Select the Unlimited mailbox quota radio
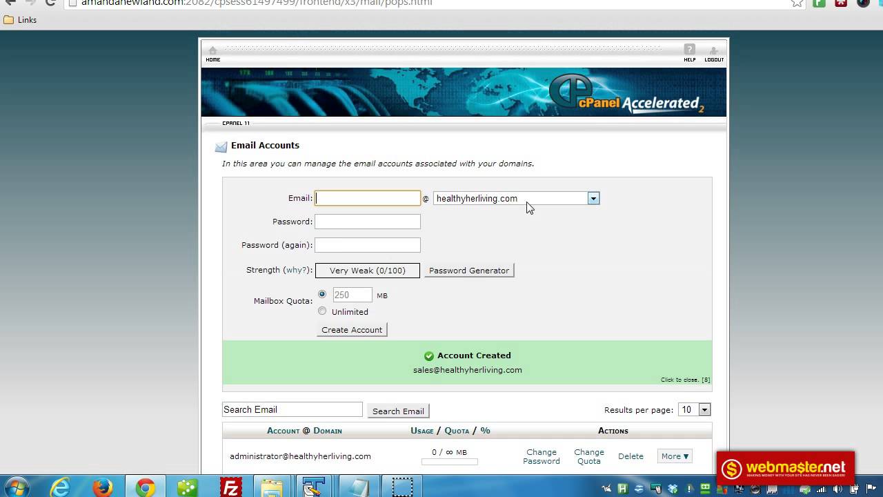The width and height of the screenshot is (883, 497). point(322,311)
